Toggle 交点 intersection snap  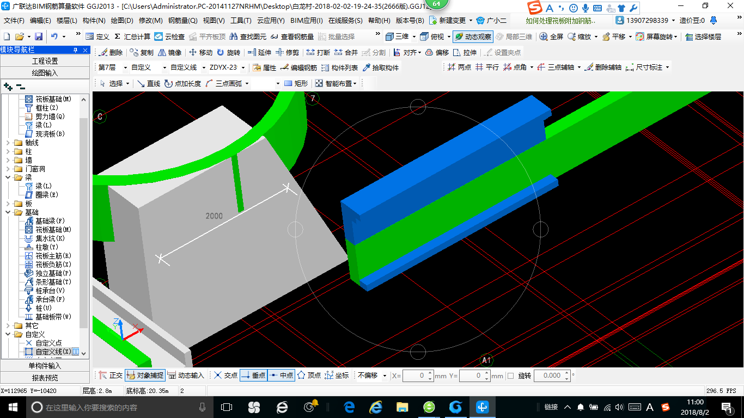tap(225, 376)
